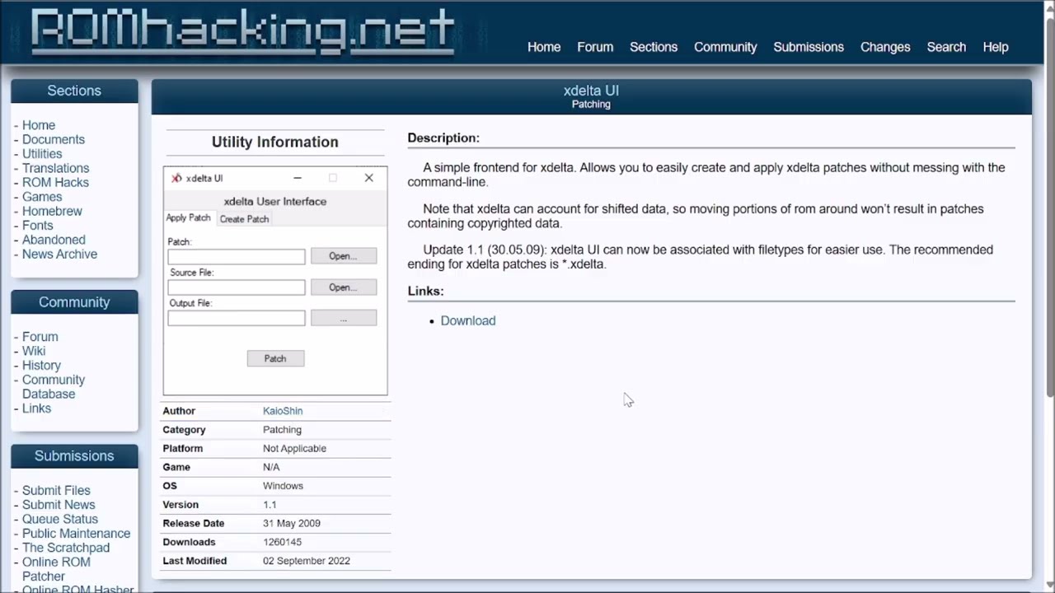This screenshot has height=593, width=1055.
Task: Select the Platform value Not Applicable
Action: tap(294, 449)
